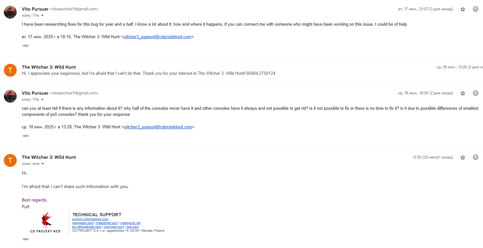Viewport: 483px width, 248px height.
Task: Star the second Vito Pursuer email
Action: pyautogui.click(x=462, y=93)
